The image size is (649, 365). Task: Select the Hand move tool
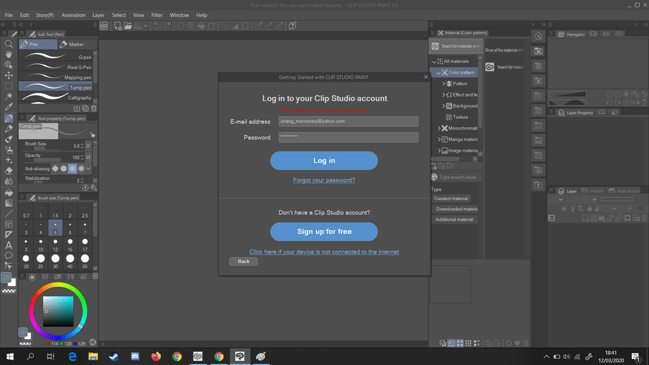click(9, 55)
